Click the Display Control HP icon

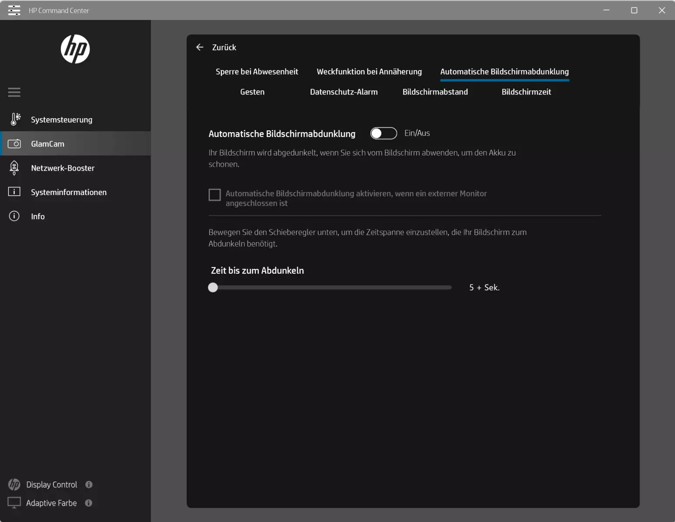point(14,484)
